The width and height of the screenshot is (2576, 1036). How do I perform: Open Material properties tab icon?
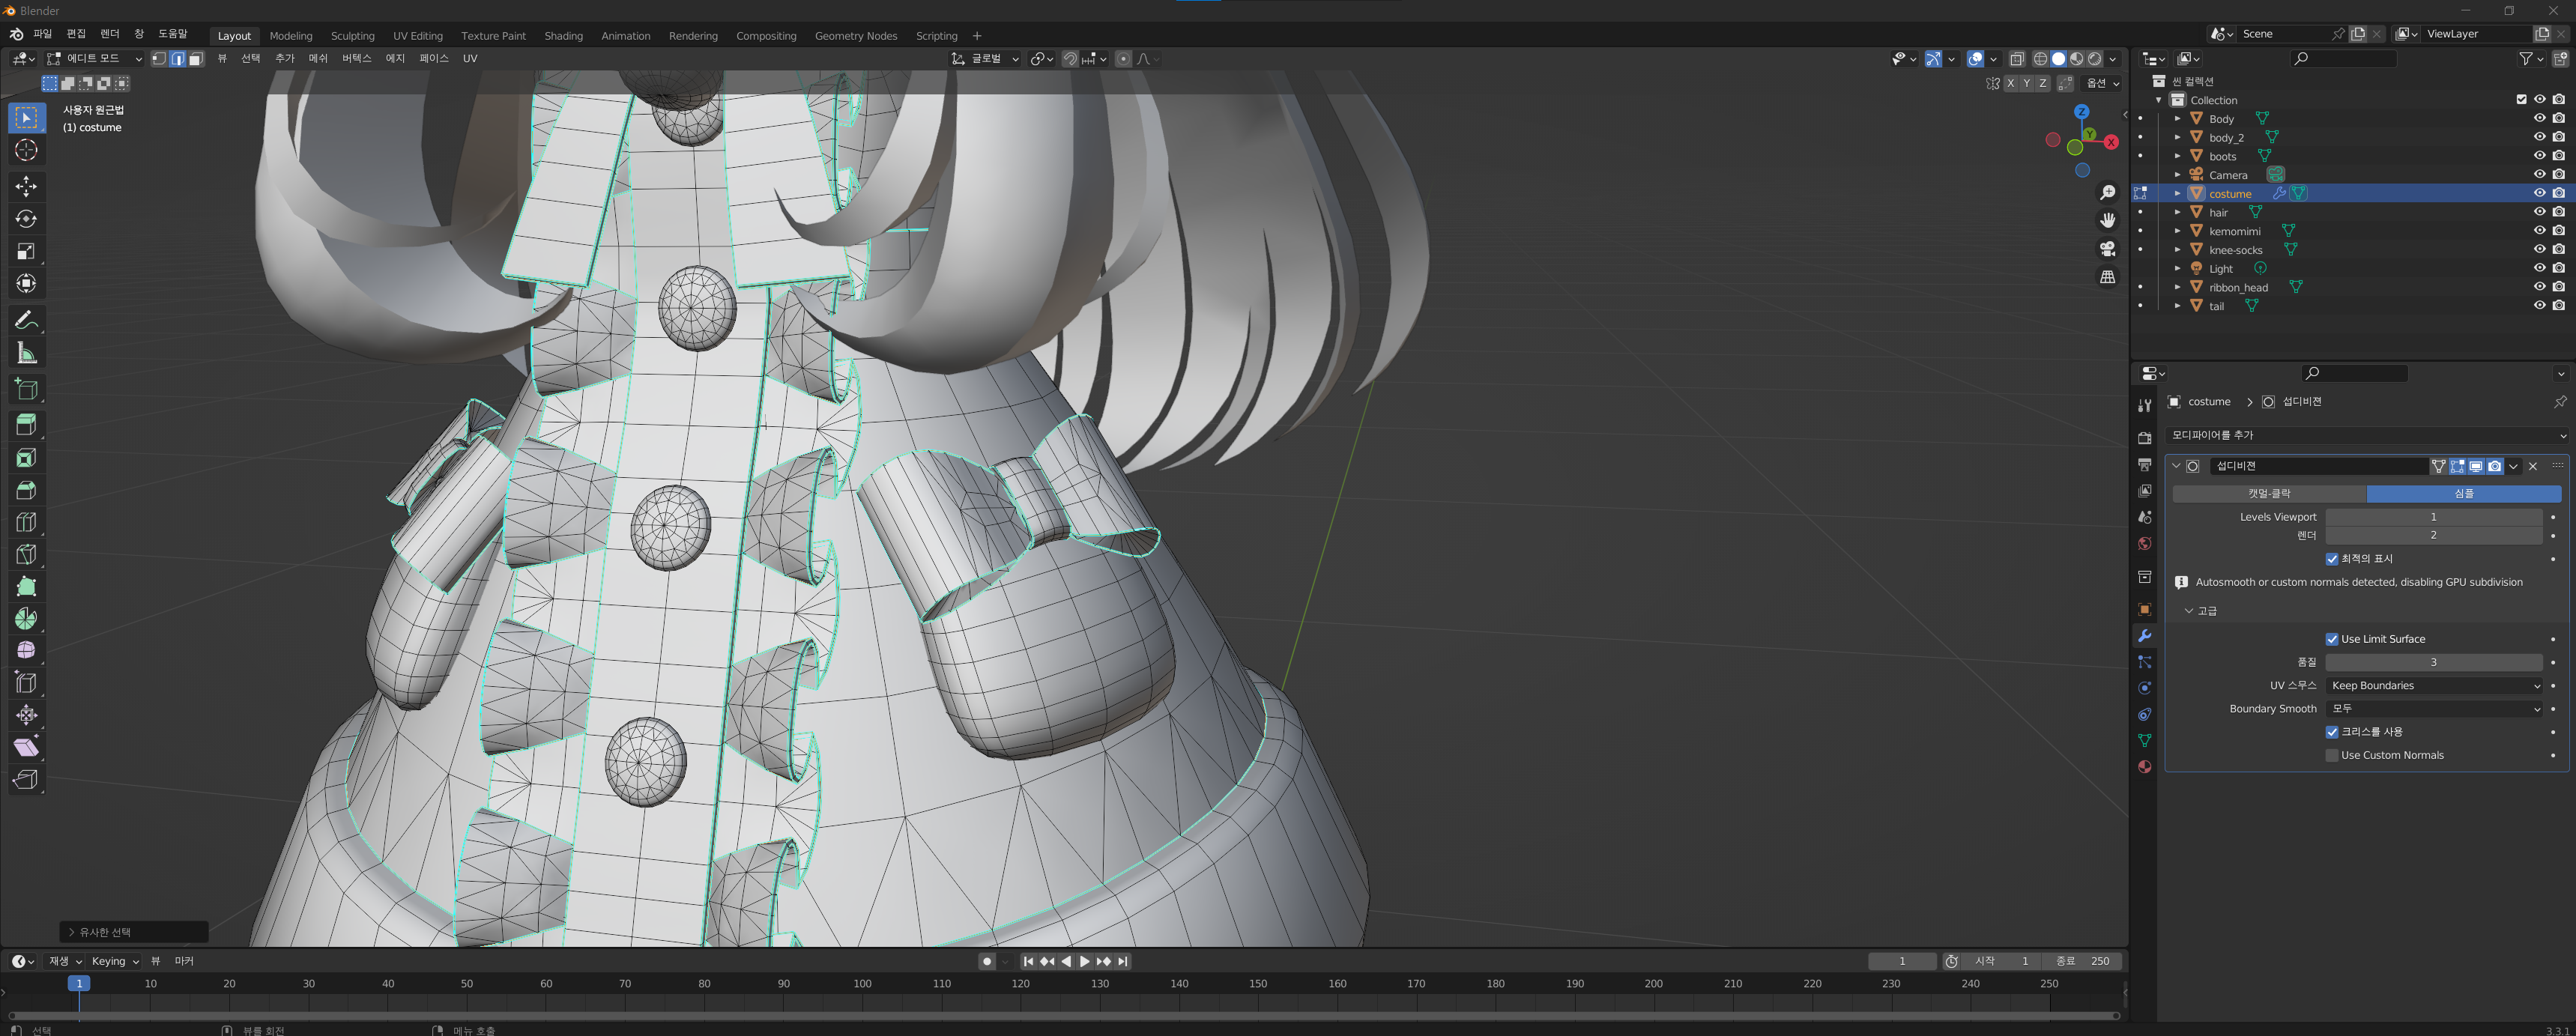tap(2144, 767)
